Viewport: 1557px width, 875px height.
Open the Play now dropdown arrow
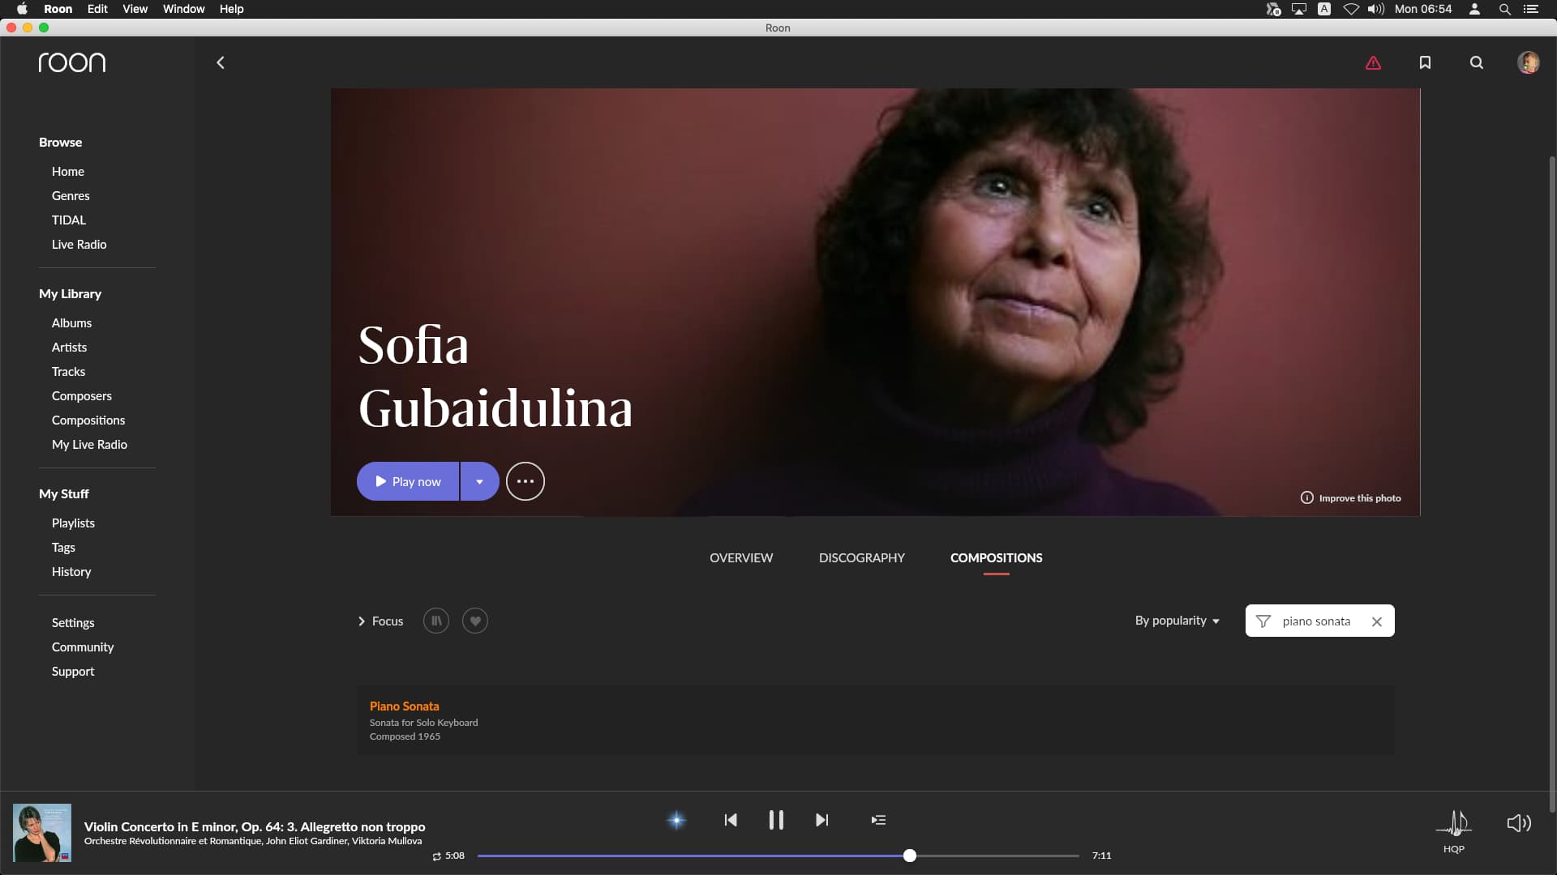(x=479, y=481)
